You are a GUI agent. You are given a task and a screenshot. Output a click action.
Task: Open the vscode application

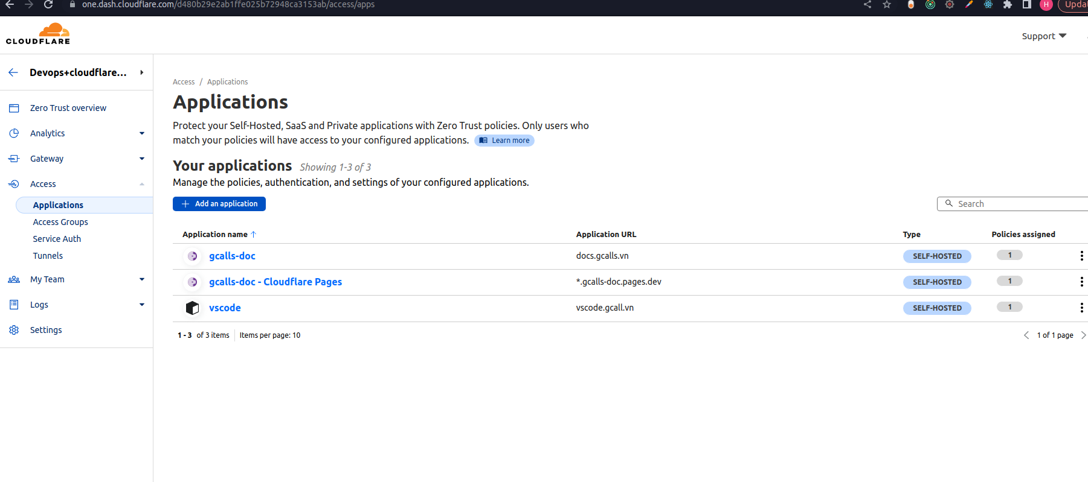coord(225,308)
